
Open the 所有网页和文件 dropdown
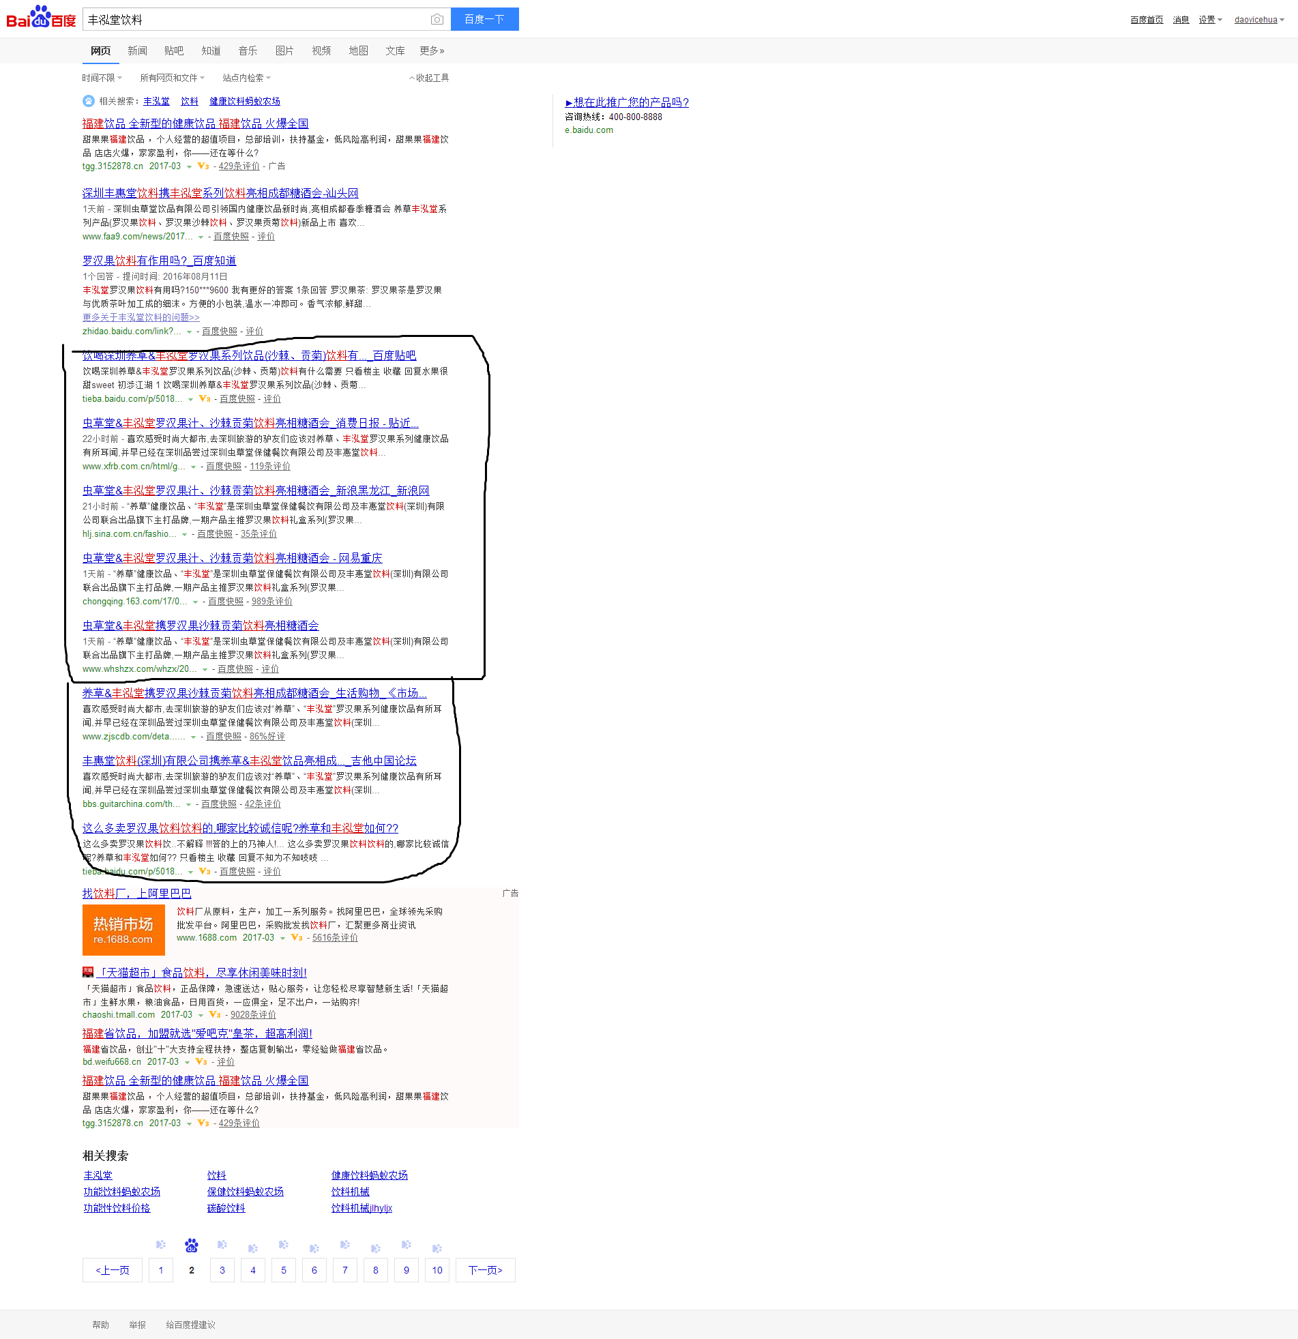pos(172,78)
